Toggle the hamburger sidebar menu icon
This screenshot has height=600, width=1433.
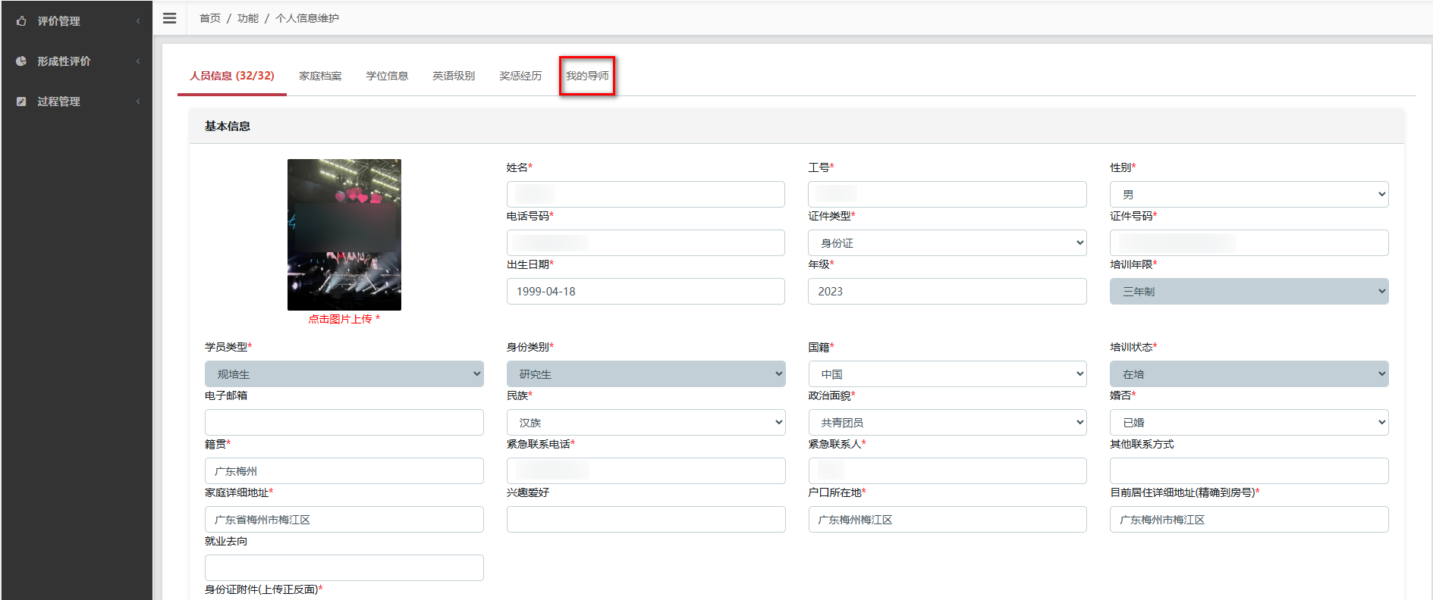[170, 18]
